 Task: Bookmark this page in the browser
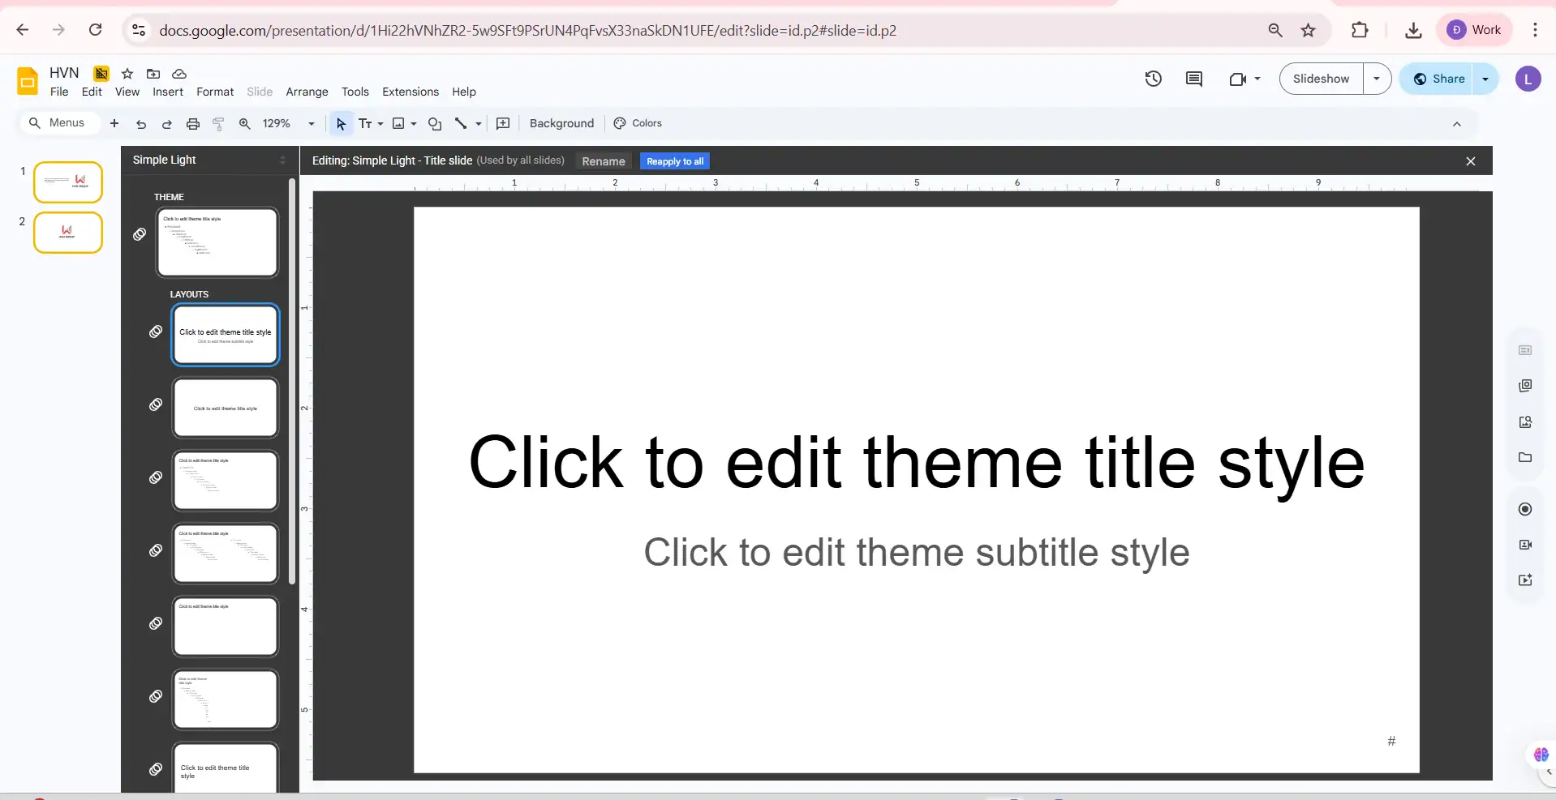pyautogui.click(x=1308, y=30)
